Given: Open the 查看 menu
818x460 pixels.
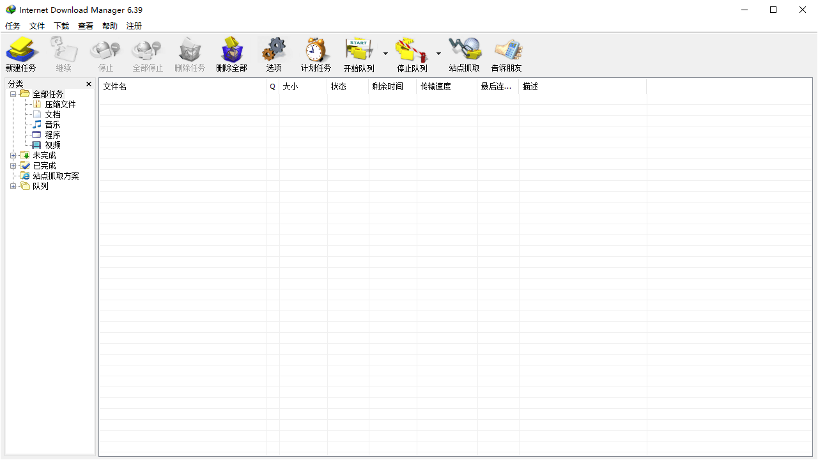Looking at the screenshot, I should point(86,26).
